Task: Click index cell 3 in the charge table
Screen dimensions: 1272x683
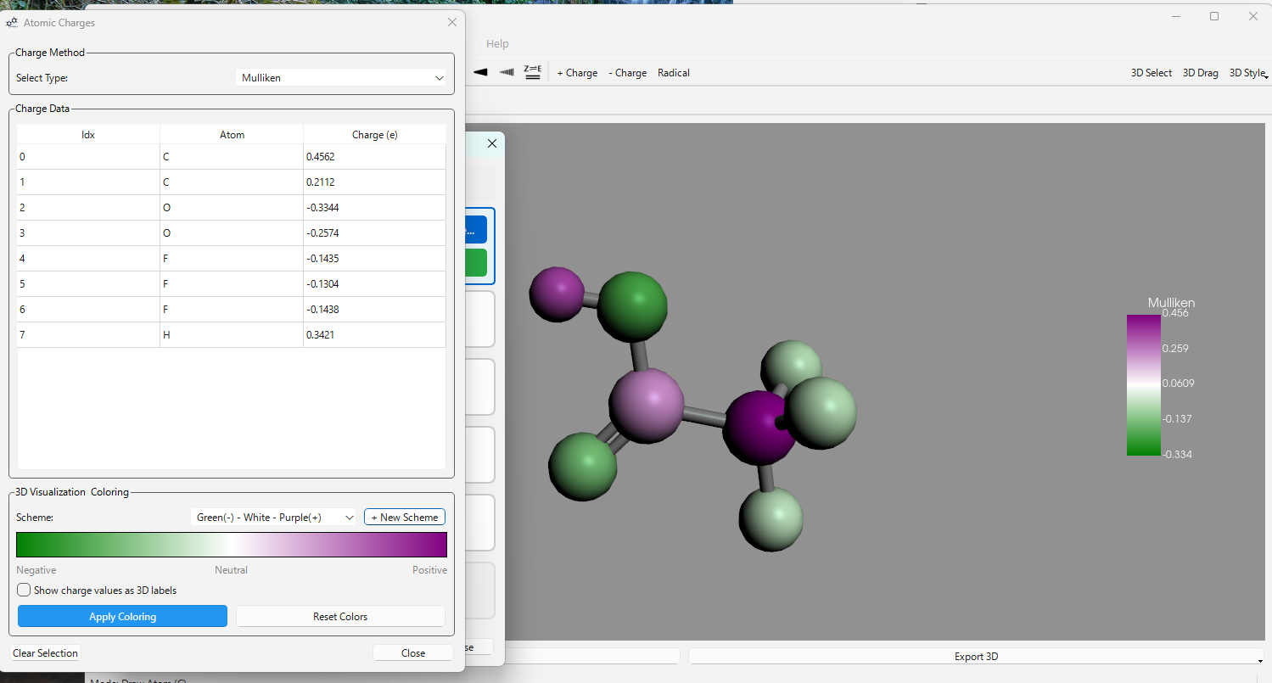Action: tap(88, 233)
